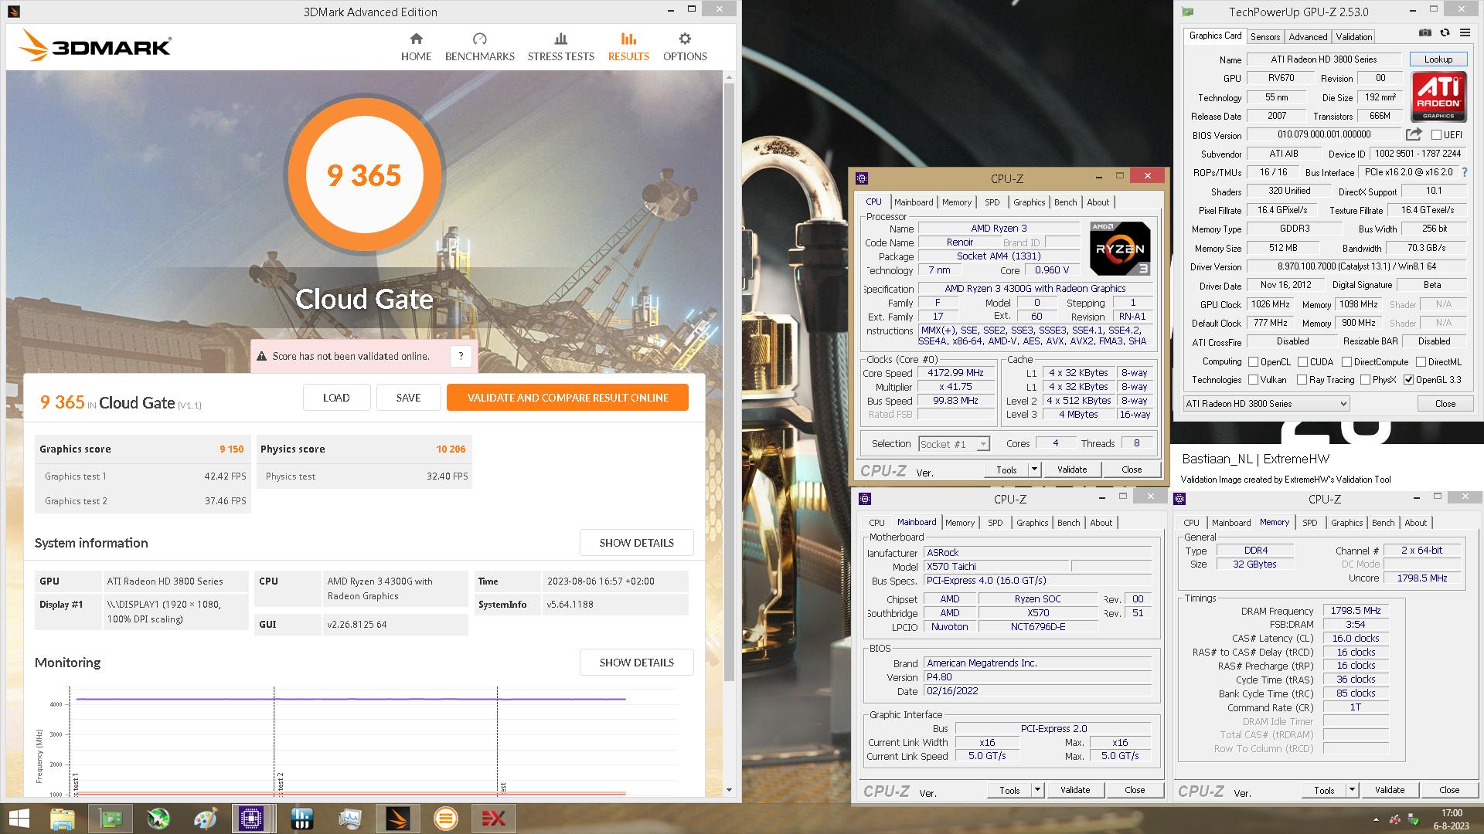Open the green arrow disc taskbar icon
Viewport: 1484px width, 834px height.
coord(158,819)
